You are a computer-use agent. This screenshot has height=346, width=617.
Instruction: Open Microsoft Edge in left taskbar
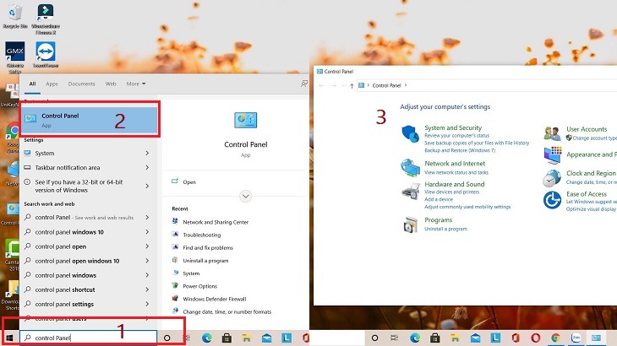pos(206,338)
